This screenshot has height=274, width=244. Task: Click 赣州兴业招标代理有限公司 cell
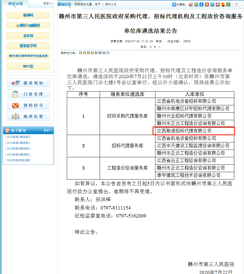(195, 116)
